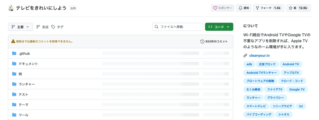Click the スポンサー button
The width and height of the screenshot is (319, 120).
tap(222, 8)
